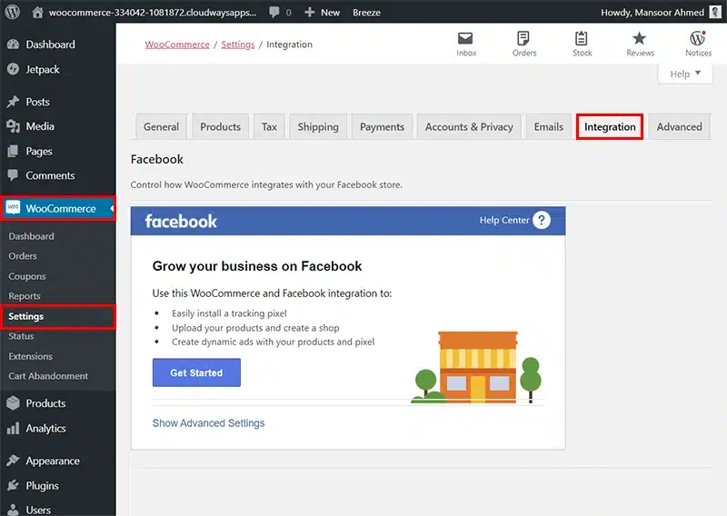727x516 pixels.
Task: Switch to the Products settings tab
Action: (220, 126)
